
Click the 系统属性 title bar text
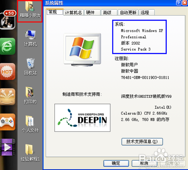click(x=54, y=3)
